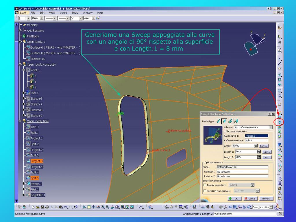Click the Reference surface field
The width and height of the screenshot is (296, 222).
pyautogui.click(x=256, y=140)
